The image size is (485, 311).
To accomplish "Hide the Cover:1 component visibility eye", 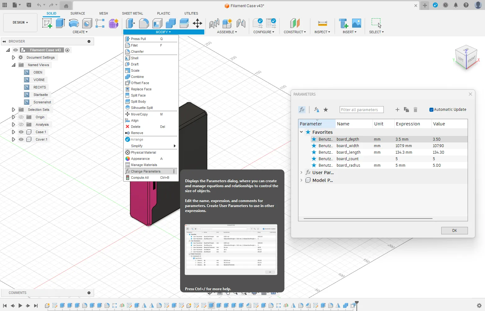I will tap(21, 139).
